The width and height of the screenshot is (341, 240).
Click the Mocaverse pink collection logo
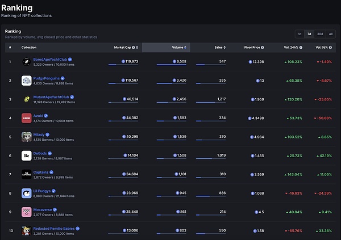click(x=26, y=212)
